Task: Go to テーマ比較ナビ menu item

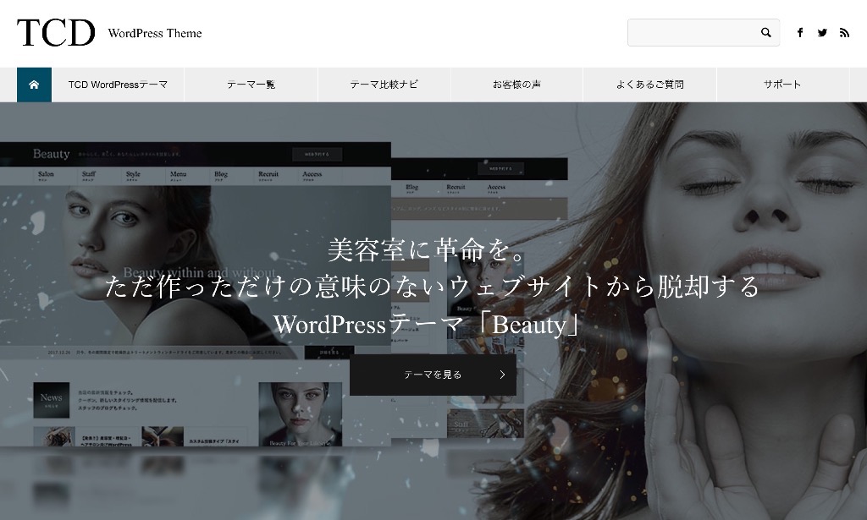Action: click(384, 85)
